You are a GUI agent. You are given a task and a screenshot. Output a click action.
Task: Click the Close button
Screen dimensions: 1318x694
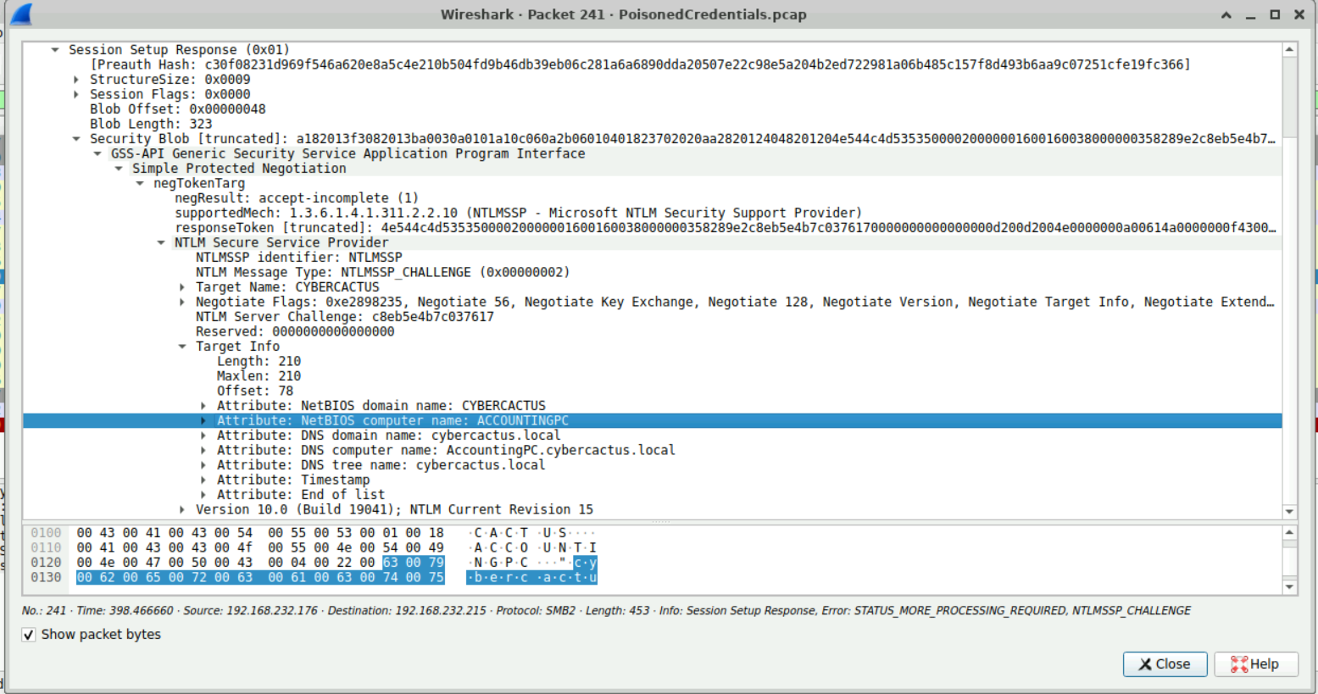click(1165, 664)
